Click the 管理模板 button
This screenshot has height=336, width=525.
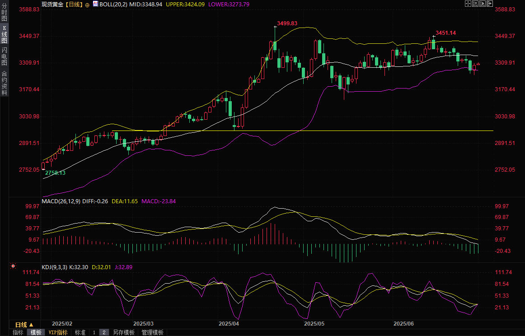pos(152,332)
